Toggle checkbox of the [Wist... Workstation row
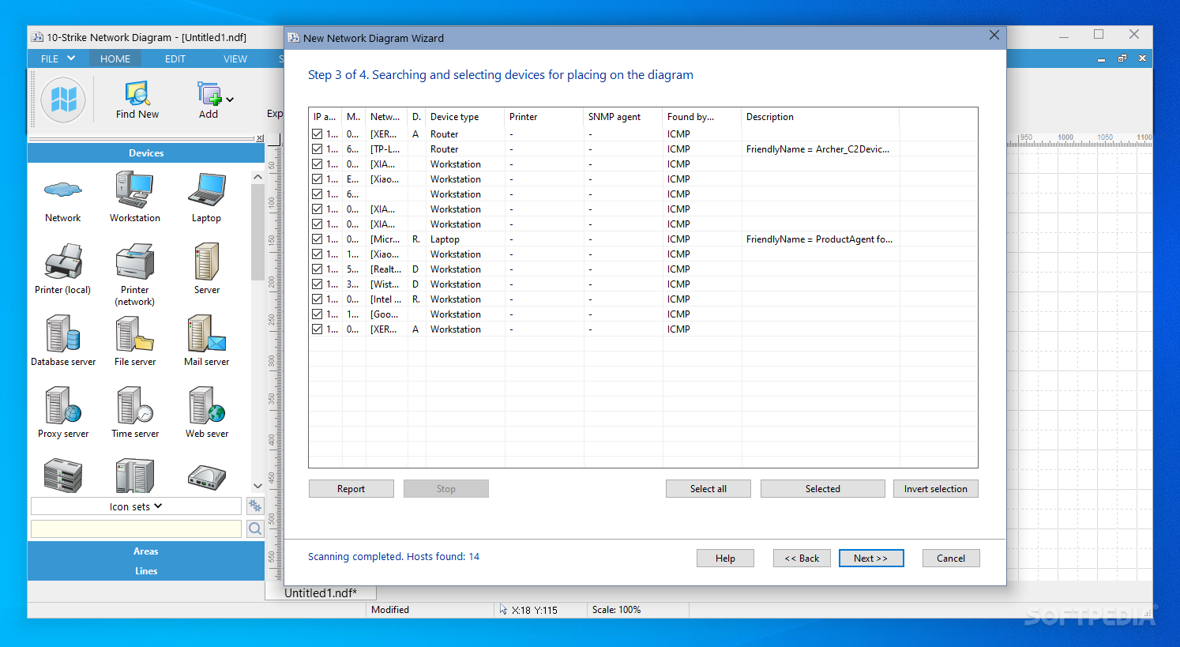Viewport: 1180px width, 647px height. coord(317,284)
